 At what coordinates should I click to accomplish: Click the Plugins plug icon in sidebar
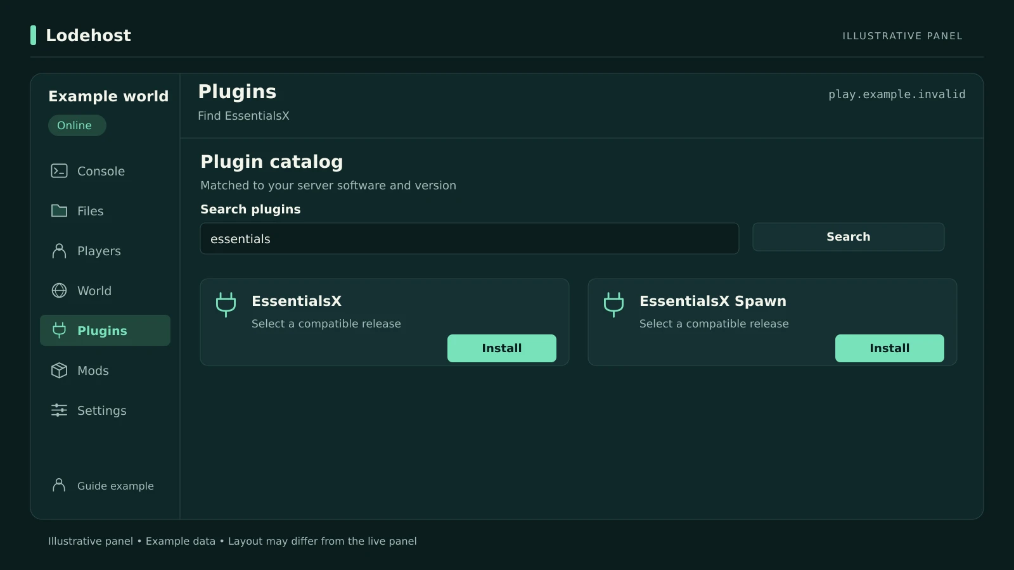[59, 331]
